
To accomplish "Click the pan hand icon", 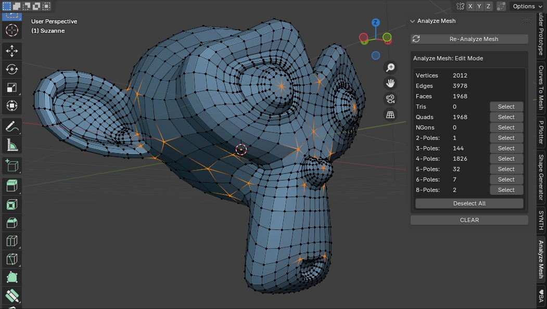I will point(389,82).
